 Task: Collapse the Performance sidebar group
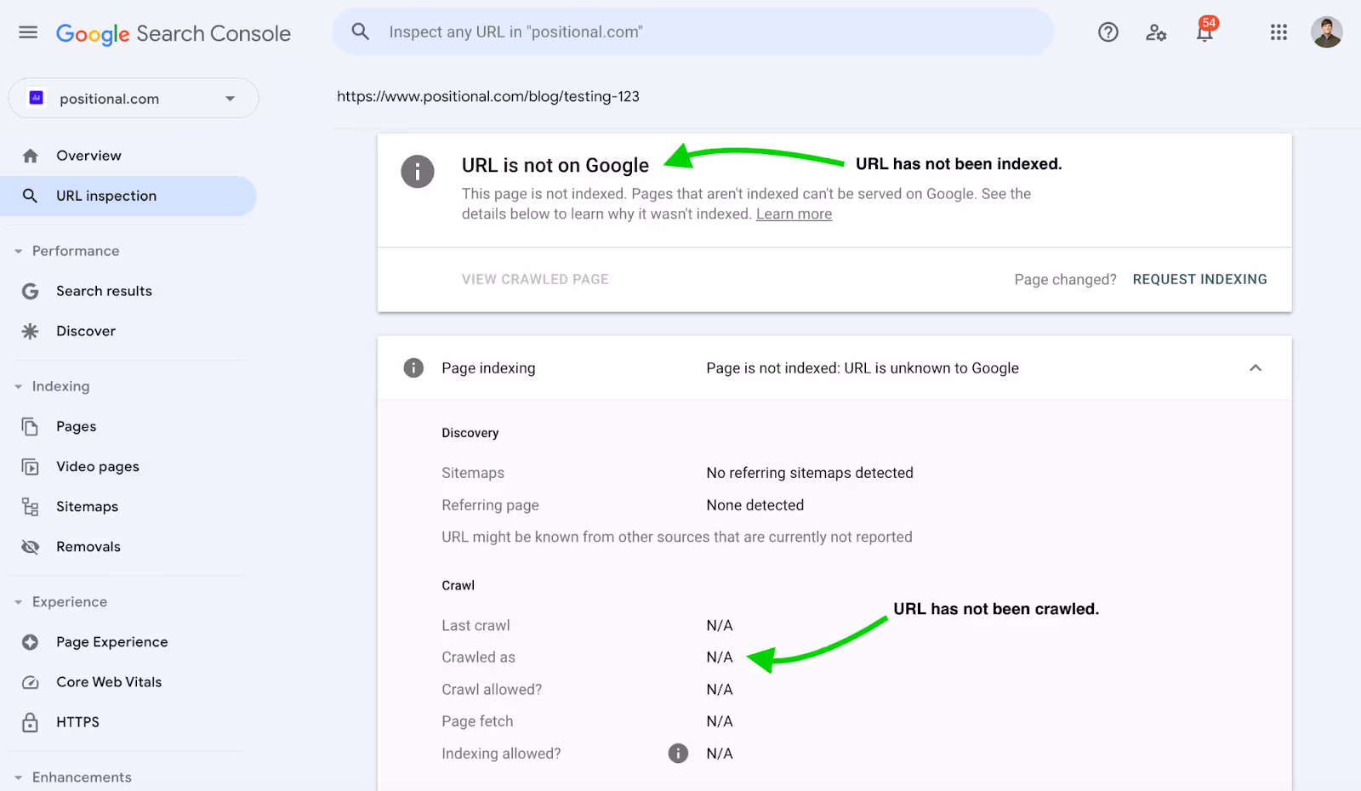pyautogui.click(x=18, y=251)
